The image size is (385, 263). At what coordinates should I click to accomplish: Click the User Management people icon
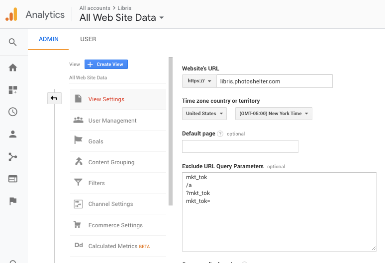[78, 120]
